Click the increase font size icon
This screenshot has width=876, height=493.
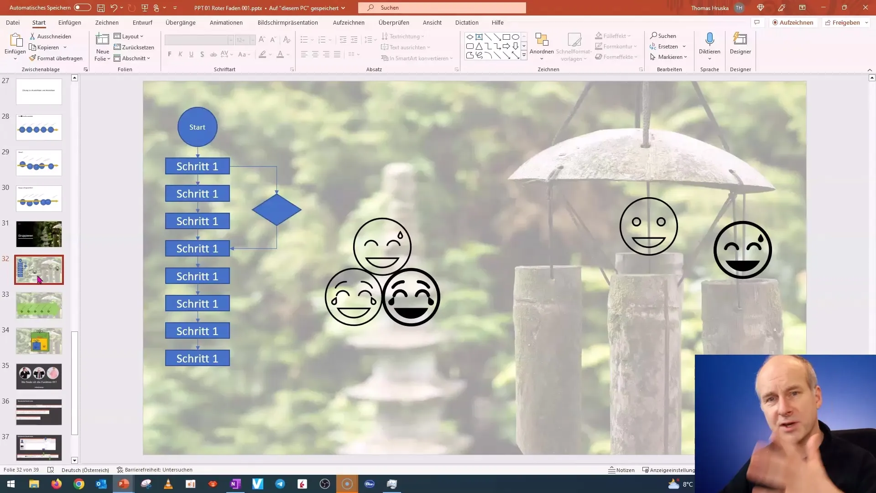[x=261, y=40]
